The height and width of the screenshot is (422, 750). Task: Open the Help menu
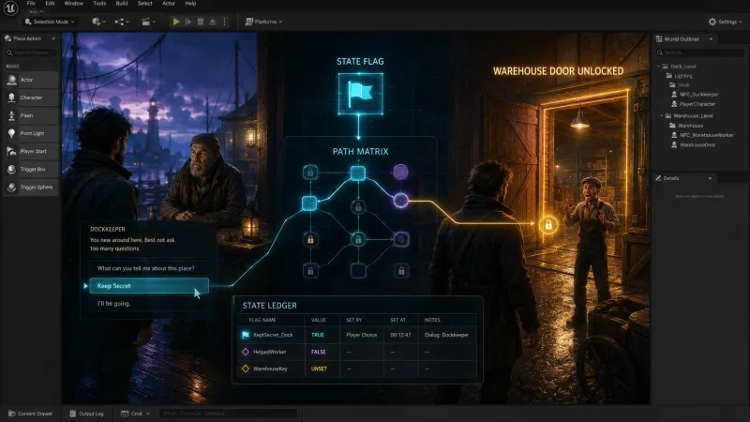pyautogui.click(x=190, y=4)
